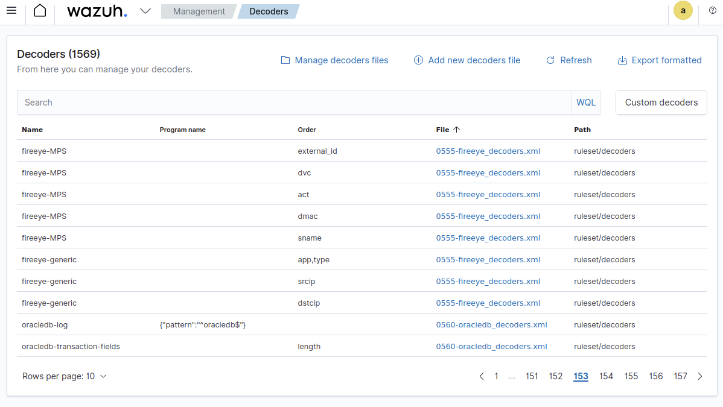Open the help documentation icon
Screen dimensions: 723x407
point(712,10)
